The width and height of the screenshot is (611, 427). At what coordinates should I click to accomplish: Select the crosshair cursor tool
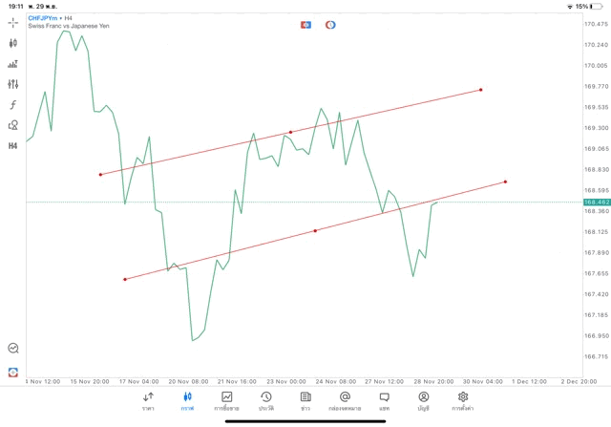(x=13, y=22)
